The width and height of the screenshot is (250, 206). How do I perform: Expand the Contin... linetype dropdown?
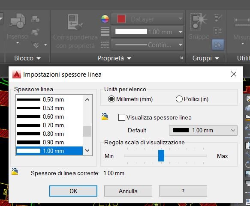coord(147,45)
